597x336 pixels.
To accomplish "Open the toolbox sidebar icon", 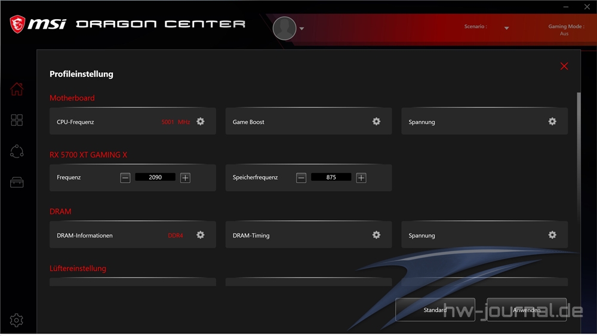I will click(x=17, y=183).
